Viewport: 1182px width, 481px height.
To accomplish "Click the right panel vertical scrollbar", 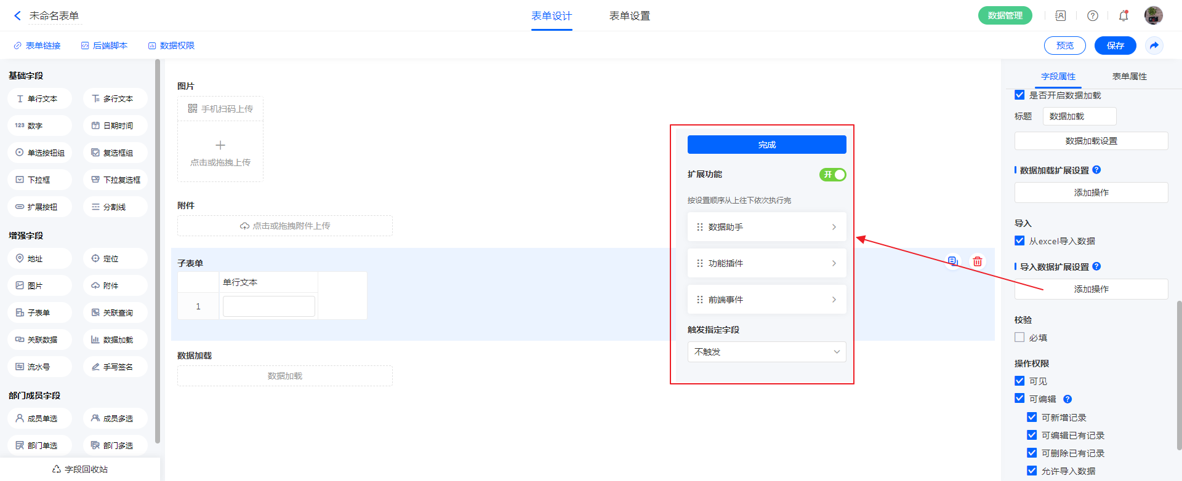I will [1178, 375].
